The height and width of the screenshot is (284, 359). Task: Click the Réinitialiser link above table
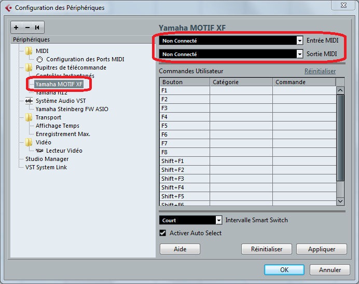click(320, 71)
